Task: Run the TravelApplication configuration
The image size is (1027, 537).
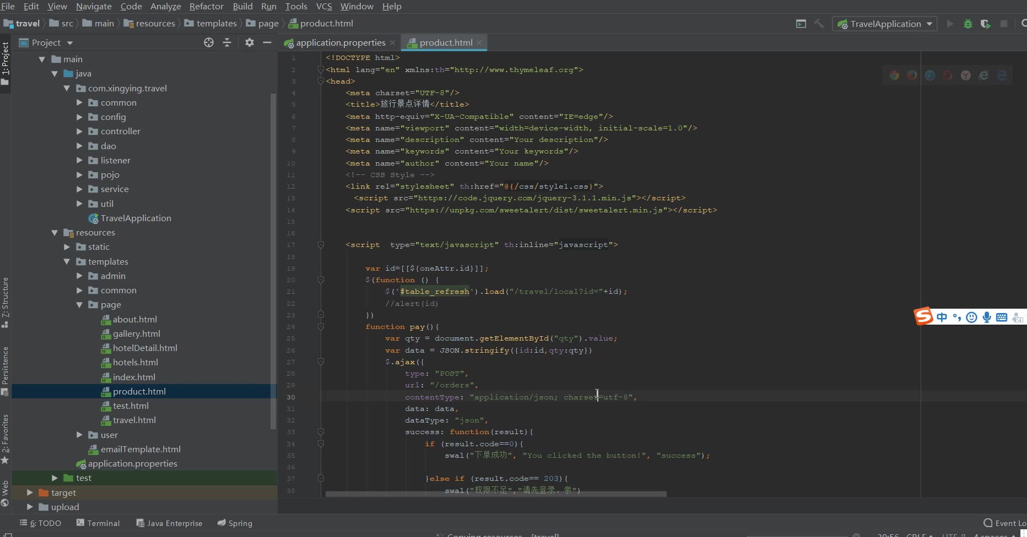Action: (950, 24)
